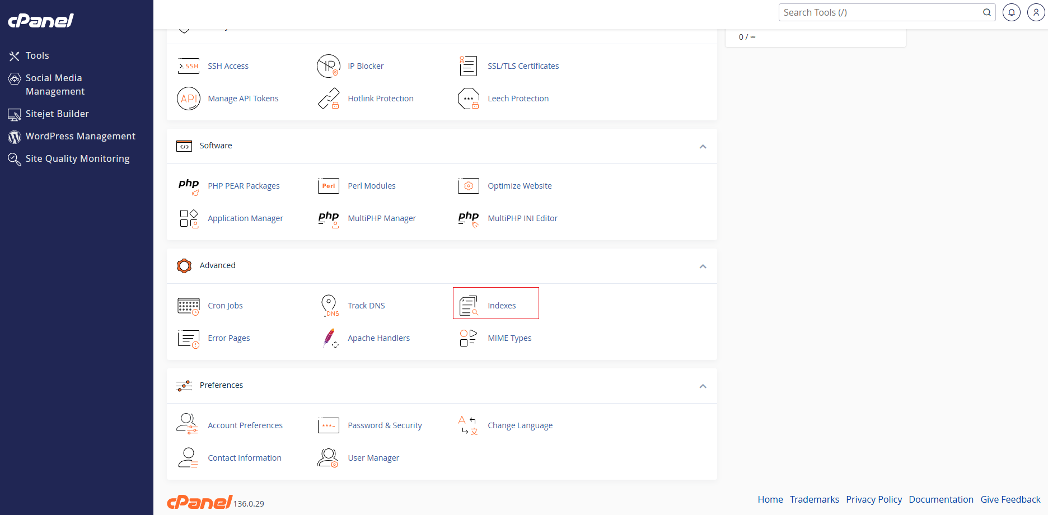Image resolution: width=1048 pixels, height=515 pixels.
Task: Click the Application Manager icon
Action: click(x=189, y=218)
